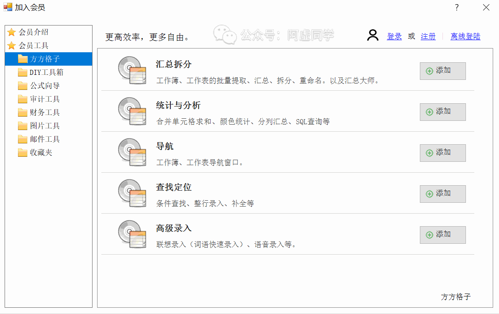Open the 图片工具 tree item
Screen dimensions: 499x314
(x=45, y=126)
